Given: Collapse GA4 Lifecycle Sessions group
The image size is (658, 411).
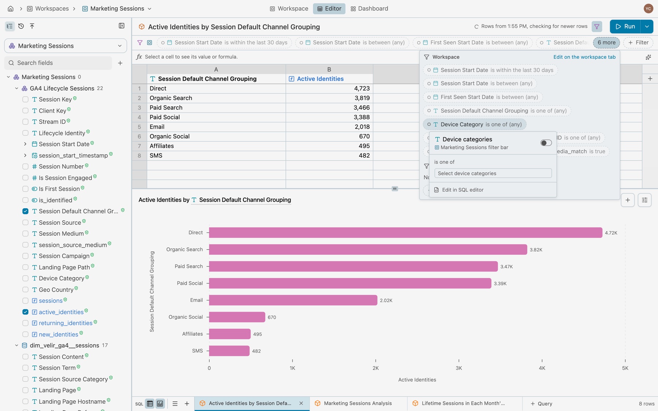Looking at the screenshot, I should pyautogui.click(x=16, y=88).
